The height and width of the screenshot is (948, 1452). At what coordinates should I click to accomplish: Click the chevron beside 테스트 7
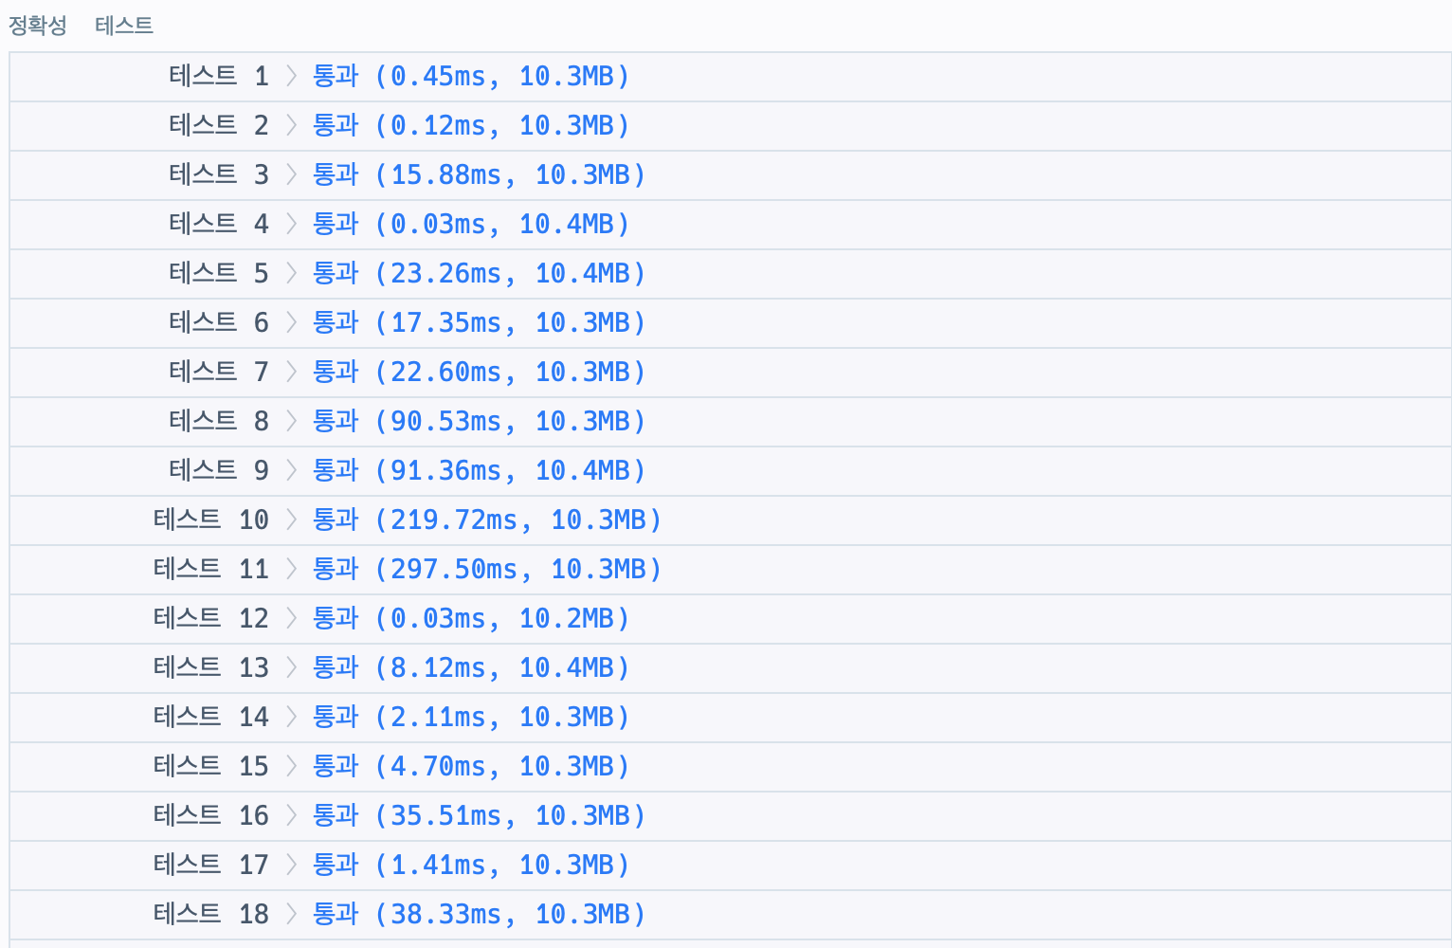(x=292, y=372)
